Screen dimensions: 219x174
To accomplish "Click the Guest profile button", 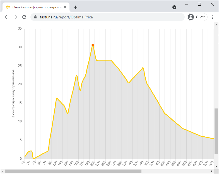I will tap(197, 17).
